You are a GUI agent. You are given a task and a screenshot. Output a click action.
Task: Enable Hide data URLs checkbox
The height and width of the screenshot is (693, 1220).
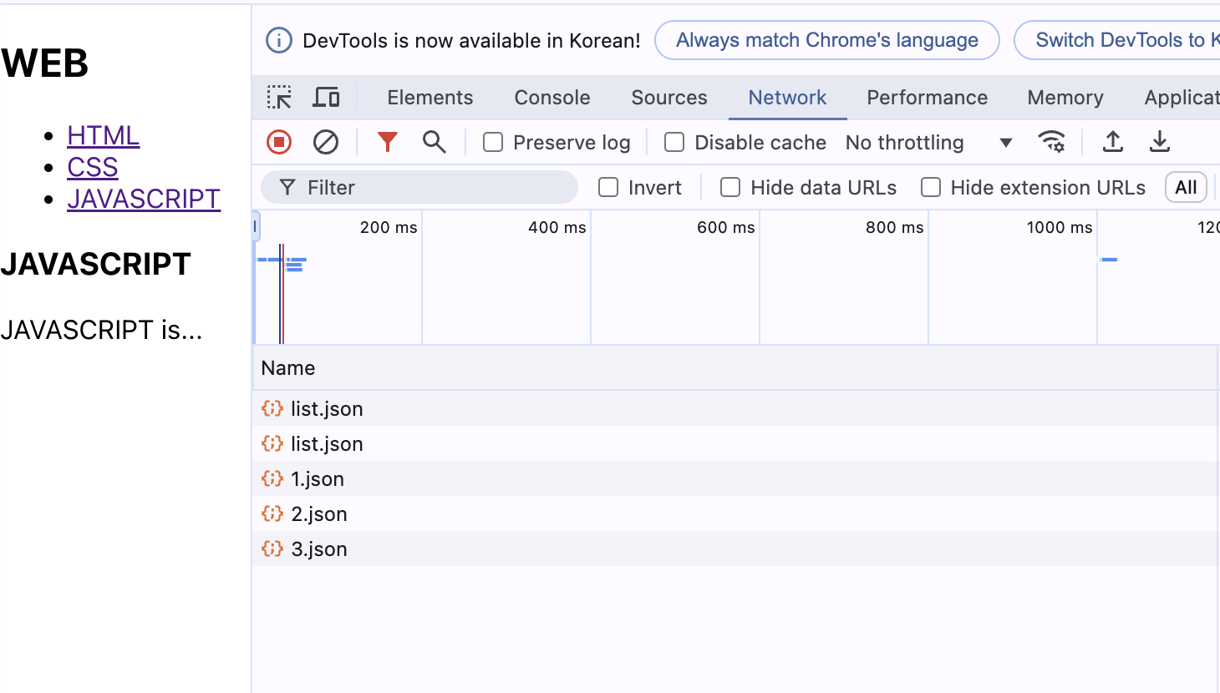click(730, 188)
